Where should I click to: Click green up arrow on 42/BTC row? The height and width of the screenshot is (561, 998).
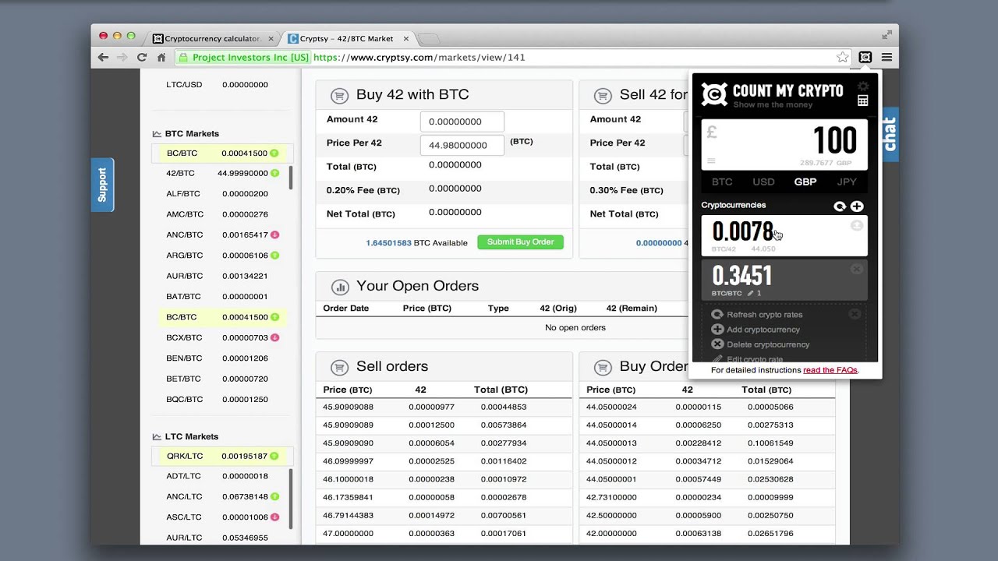(274, 174)
